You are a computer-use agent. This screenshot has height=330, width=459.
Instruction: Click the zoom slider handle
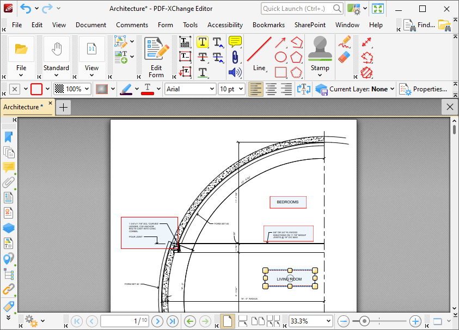point(364,321)
